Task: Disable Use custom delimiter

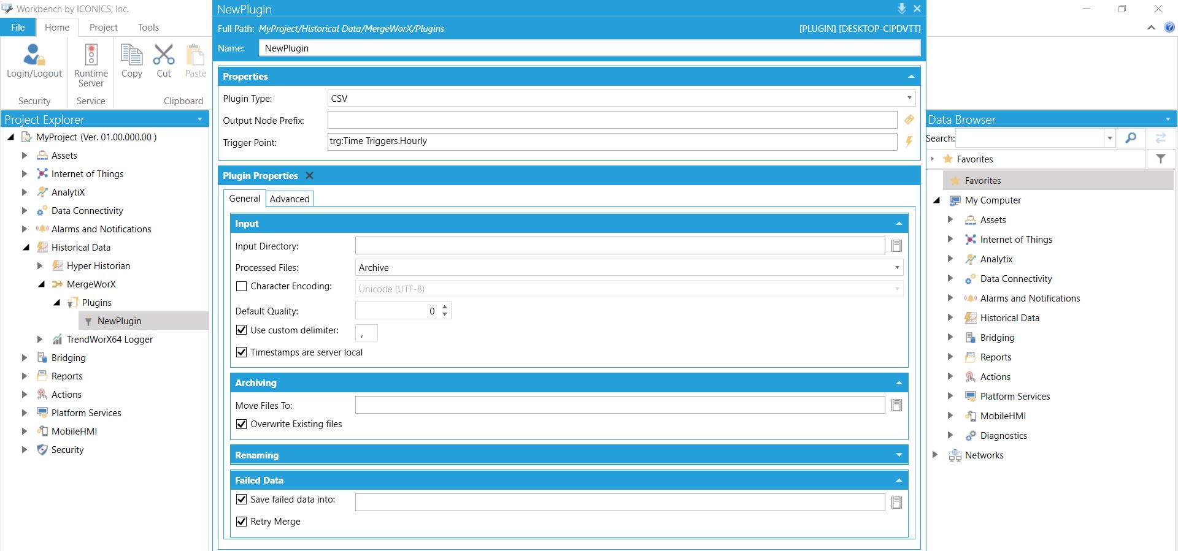Action: [242, 330]
